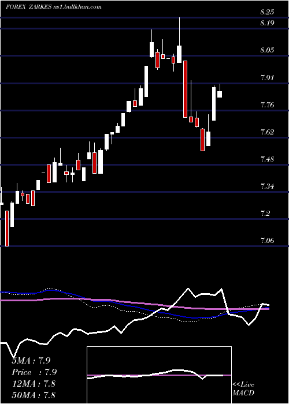Click the '<<Live MACD' label
The image size is (289, 404).
pos(243,388)
